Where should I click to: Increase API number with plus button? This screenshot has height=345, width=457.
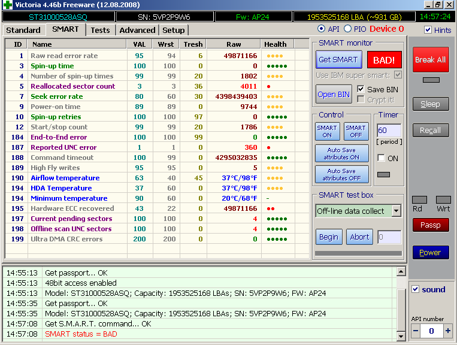coord(447,331)
